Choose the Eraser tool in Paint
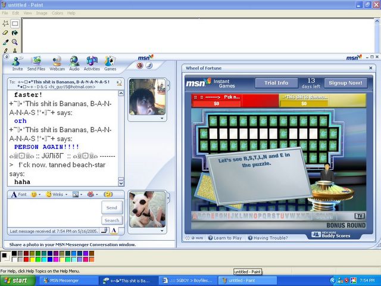 pos(5,33)
